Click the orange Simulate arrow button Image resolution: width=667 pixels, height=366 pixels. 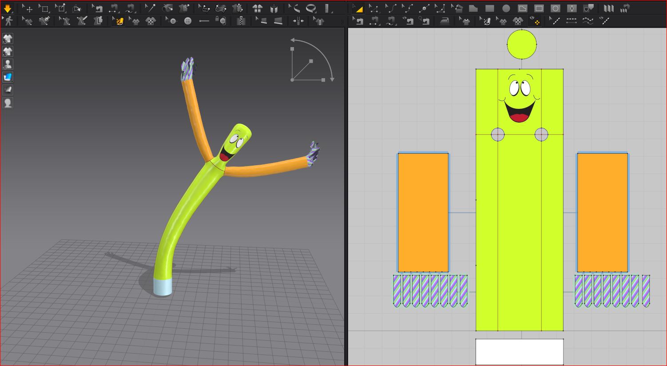click(8, 8)
